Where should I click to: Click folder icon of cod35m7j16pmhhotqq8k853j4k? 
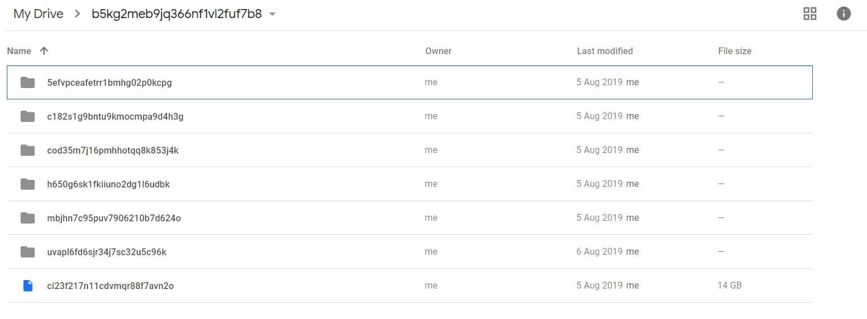coord(28,150)
